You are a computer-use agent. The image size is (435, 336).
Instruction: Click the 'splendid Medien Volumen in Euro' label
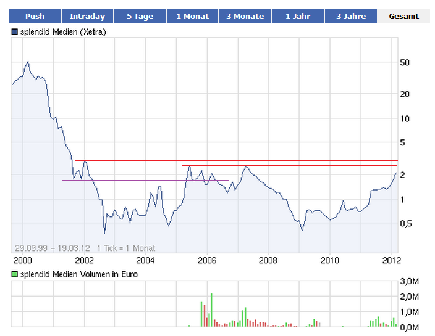[79, 274]
